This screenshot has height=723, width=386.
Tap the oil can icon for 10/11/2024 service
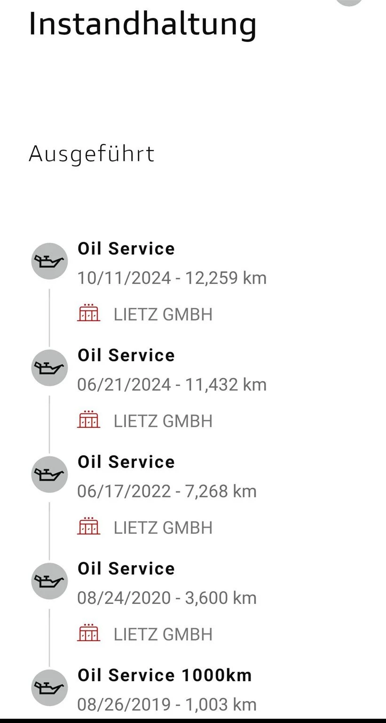tap(49, 261)
